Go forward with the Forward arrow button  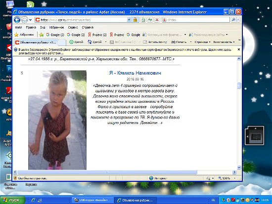pos(24,20)
